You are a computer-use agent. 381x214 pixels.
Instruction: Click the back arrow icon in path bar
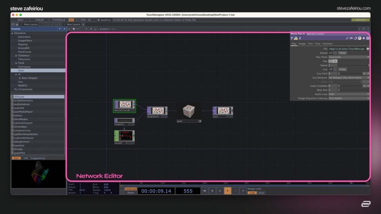pyautogui.click(x=78, y=29)
